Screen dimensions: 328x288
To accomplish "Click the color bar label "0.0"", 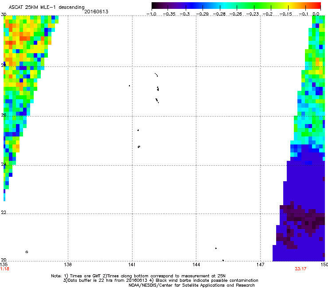I will click(316, 14).
